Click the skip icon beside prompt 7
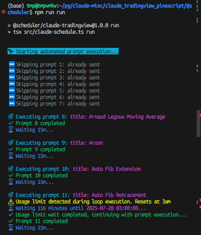201x235 pixels. click(12, 103)
